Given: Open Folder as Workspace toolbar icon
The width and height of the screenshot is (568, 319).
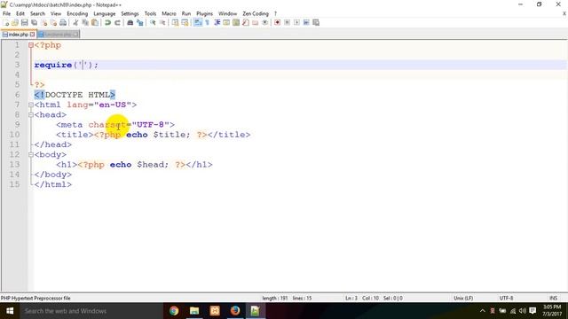Looking at the screenshot, I should (255, 22).
